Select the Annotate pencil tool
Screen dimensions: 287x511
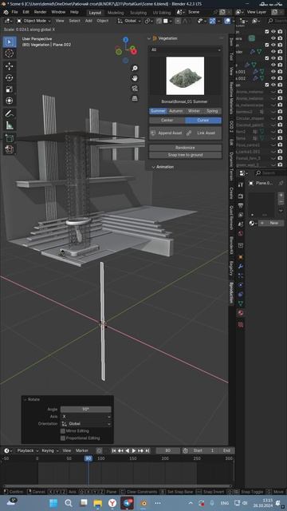[10, 113]
